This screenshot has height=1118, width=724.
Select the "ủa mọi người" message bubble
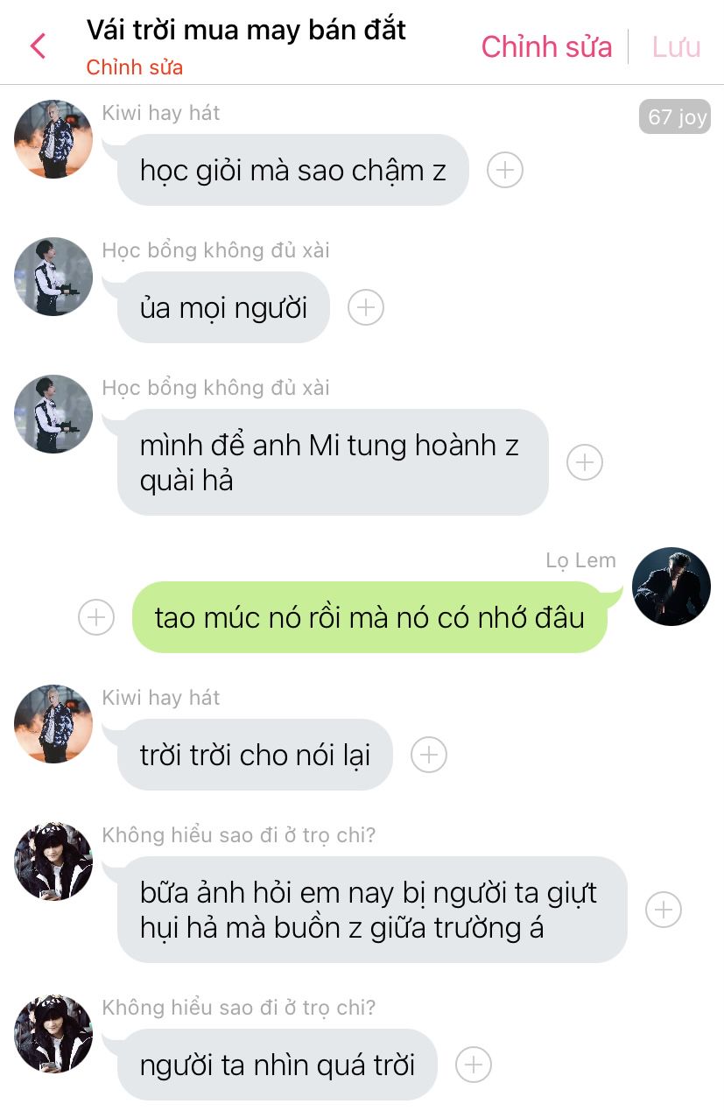223,307
